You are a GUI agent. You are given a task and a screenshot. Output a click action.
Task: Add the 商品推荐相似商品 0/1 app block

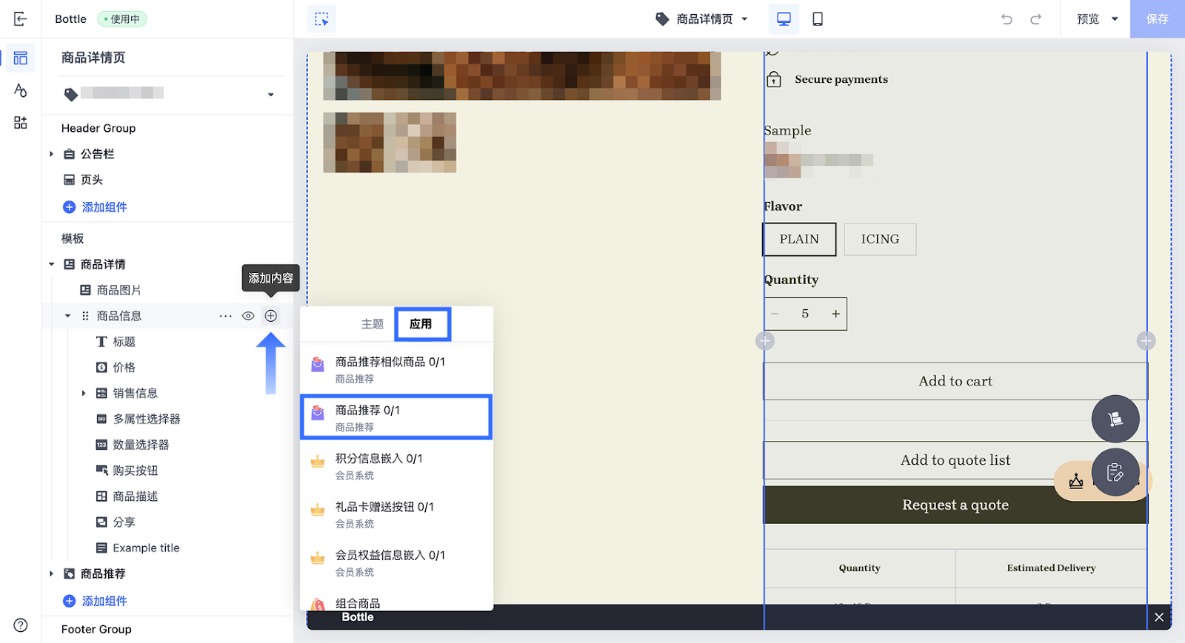point(396,369)
